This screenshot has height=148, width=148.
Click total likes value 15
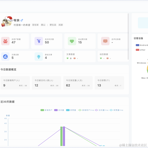(80, 42)
